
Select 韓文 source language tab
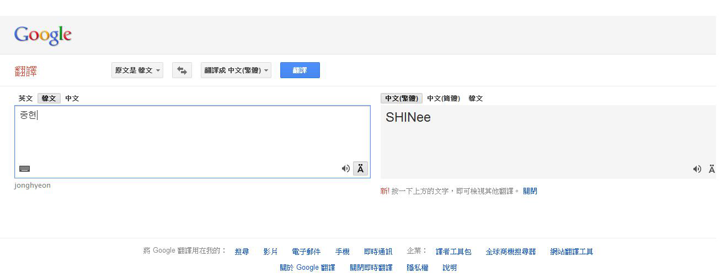click(x=49, y=99)
